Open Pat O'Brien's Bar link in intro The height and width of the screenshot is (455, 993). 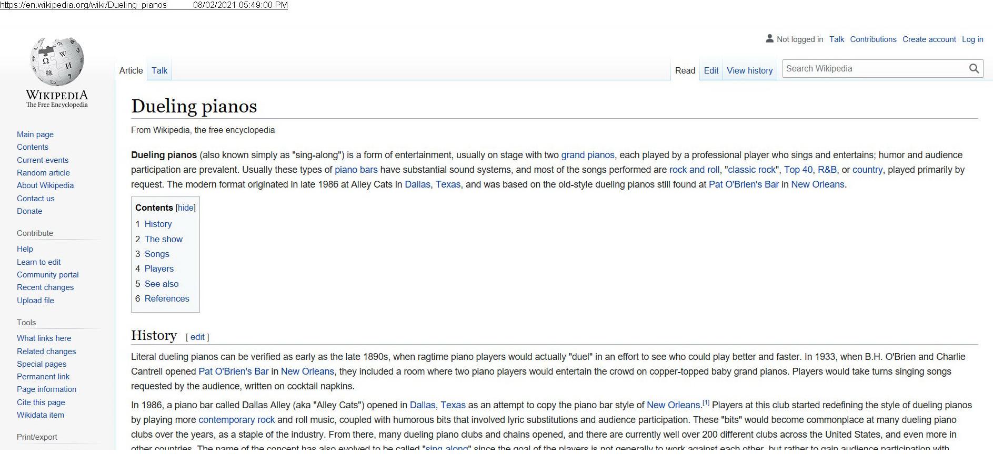(x=743, y=184)
